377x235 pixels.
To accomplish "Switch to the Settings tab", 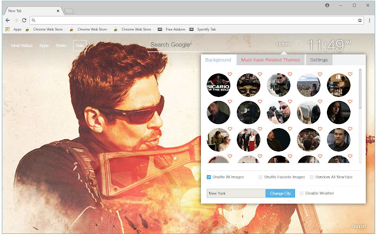I will click(x=319, y=60).
